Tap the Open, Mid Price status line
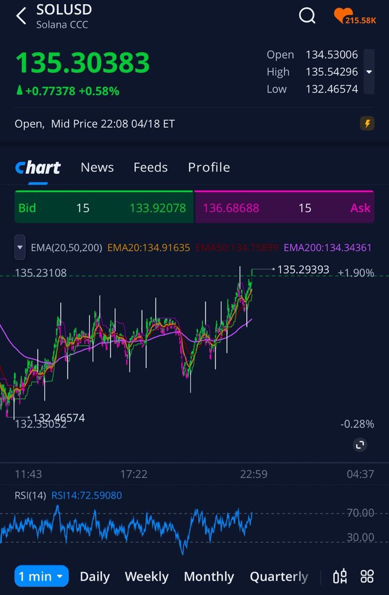Image resolution: width=389 pixels, height=595 pixels. [x=95, y=124]
